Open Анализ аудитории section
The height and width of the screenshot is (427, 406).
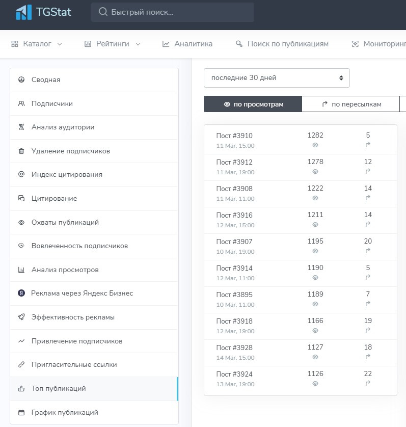(94, 127)
